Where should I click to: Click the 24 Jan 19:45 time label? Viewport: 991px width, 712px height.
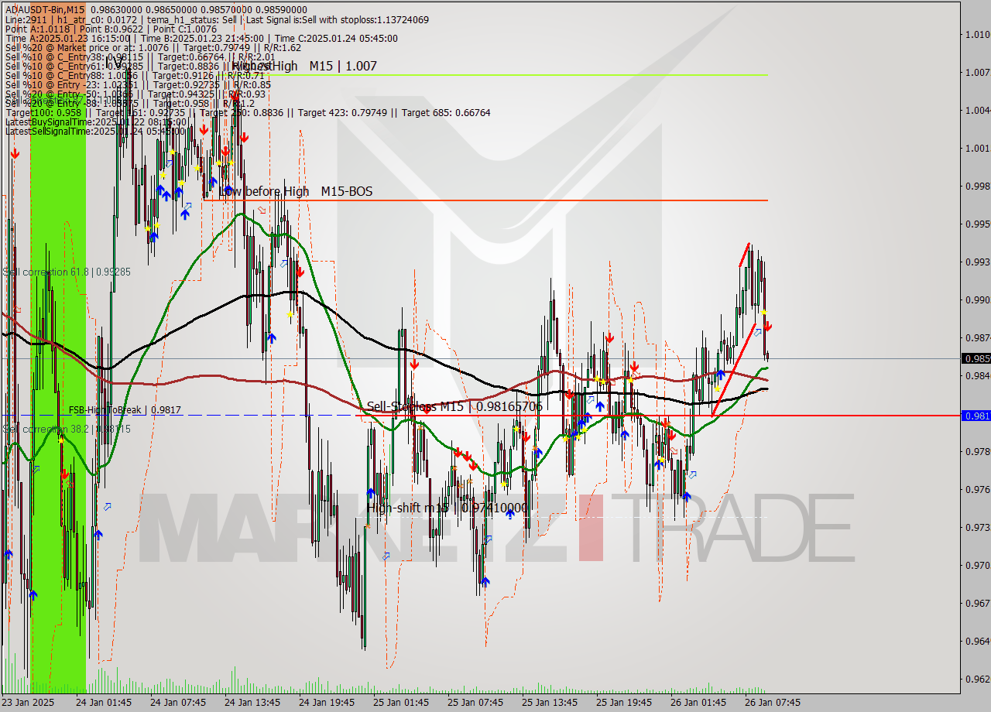[x=327, y=703]
